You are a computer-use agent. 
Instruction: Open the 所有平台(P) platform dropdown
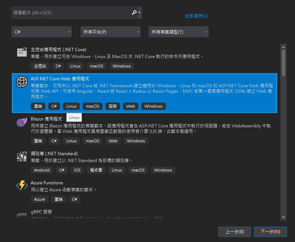tap(111, 32)
